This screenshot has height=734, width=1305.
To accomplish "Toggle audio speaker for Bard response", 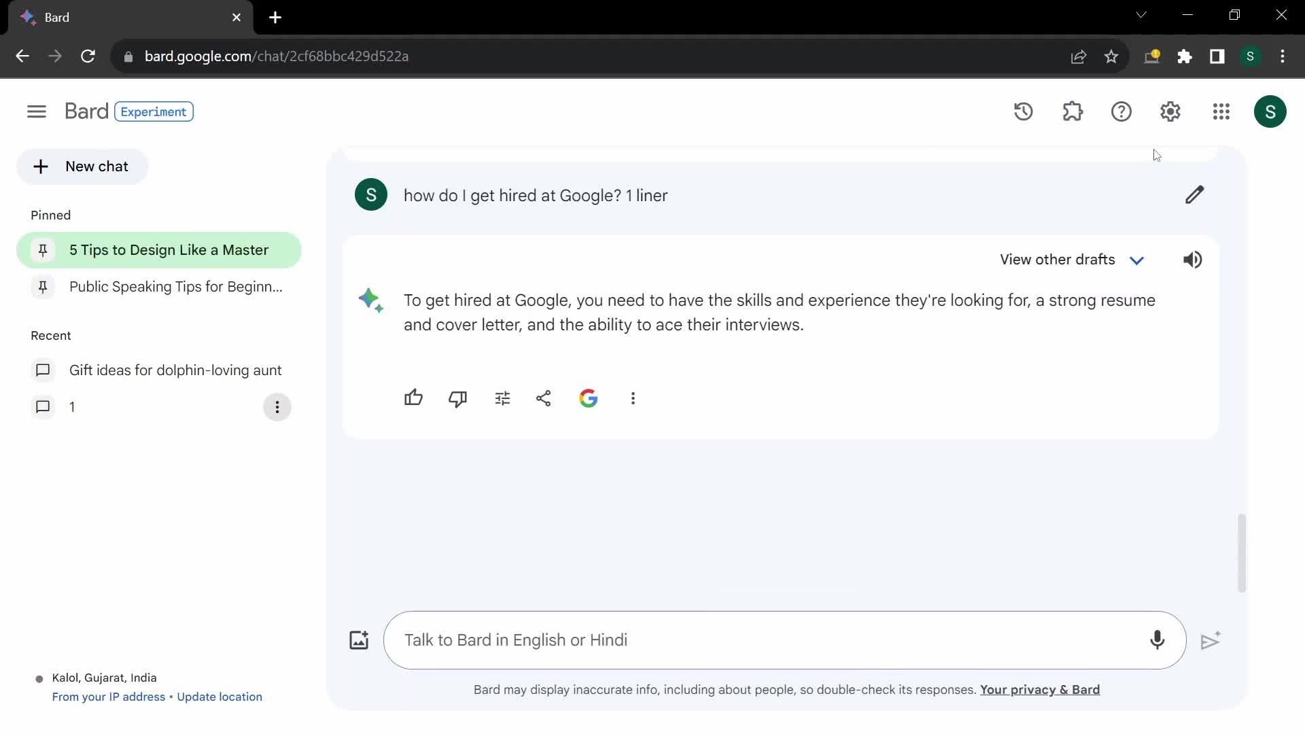I will 1193,259.
